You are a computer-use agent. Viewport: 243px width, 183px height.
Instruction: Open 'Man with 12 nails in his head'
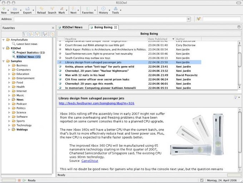click(85, 75)
